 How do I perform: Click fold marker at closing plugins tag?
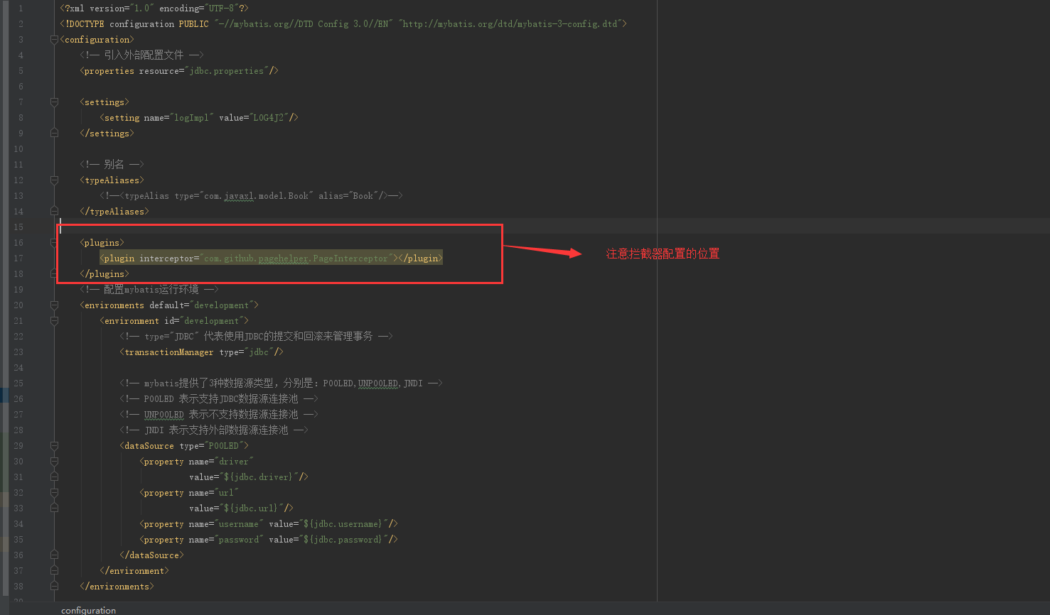(54, 273)
